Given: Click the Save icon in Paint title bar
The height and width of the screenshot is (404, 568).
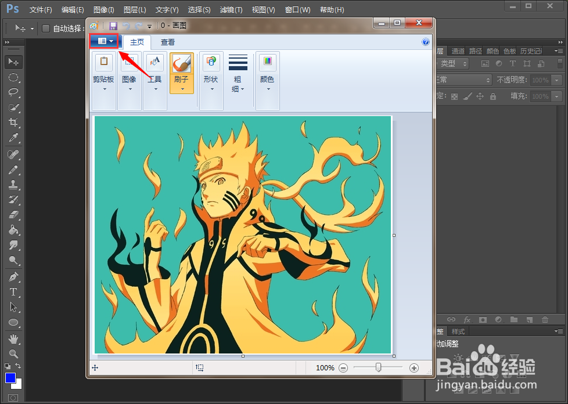Looking at the screenshot, I should (x=113, y=26).
